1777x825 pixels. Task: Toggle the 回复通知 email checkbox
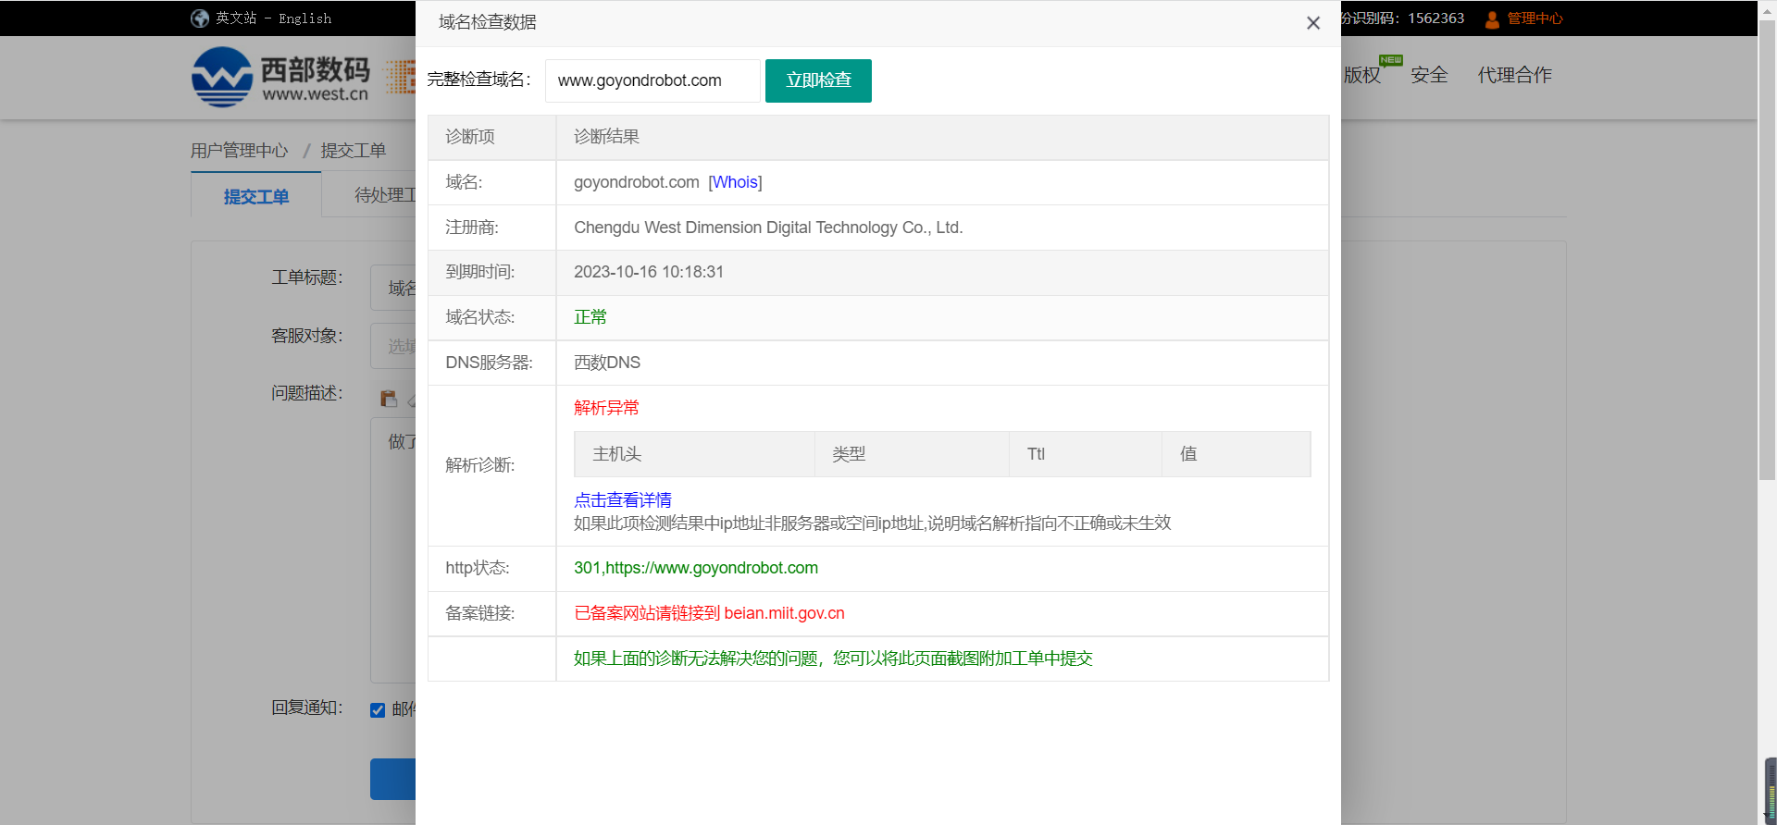tap(378, 710)
